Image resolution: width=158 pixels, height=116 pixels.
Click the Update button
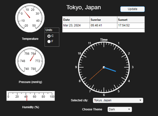[132, 9]
